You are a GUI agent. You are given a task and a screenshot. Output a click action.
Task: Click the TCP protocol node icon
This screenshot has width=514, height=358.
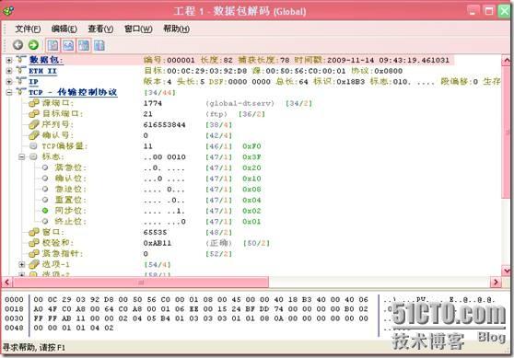point(21,92)
